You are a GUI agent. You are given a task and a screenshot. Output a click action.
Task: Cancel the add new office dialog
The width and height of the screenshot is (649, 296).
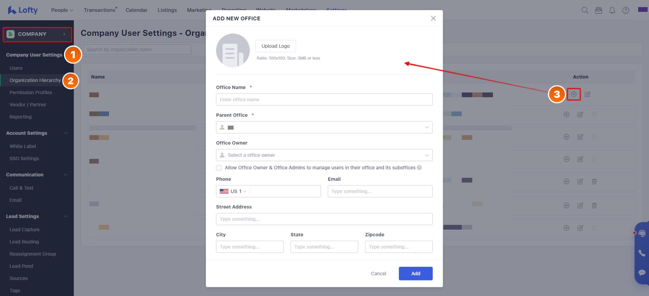pyautogui.click(x=378, y=274)
